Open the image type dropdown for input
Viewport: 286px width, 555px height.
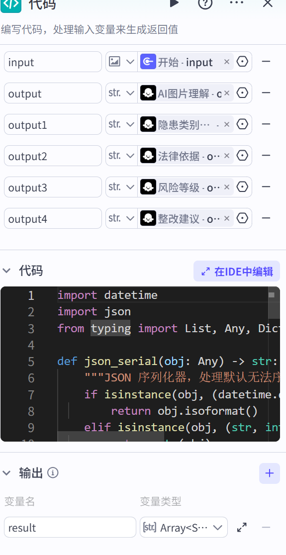coord(121,62)
